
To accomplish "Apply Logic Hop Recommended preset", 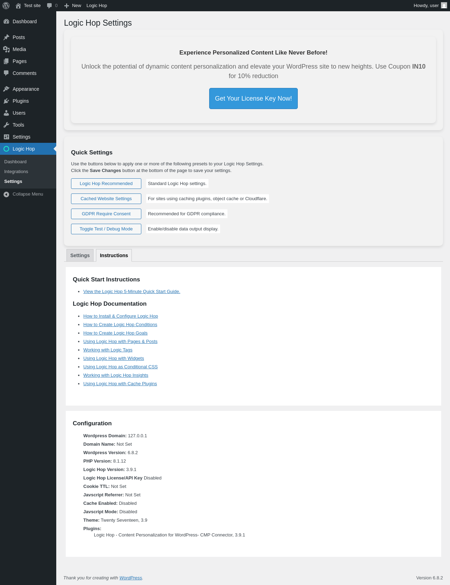I will pyautogui.click(x=106, y=184).
